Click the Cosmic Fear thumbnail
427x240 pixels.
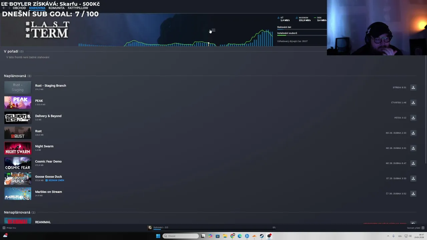coord(18,163)
